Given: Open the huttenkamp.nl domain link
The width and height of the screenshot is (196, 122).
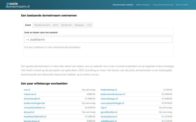Looking at the screenshot, I should point(109,90).
